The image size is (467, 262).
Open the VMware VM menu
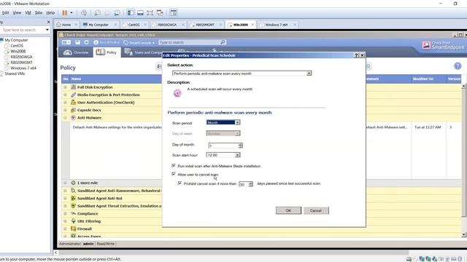pos(28,13)
